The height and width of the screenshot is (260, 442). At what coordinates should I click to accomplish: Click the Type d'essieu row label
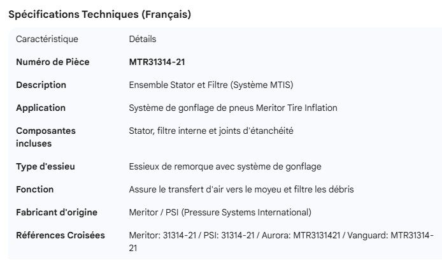tap(45, 166)
